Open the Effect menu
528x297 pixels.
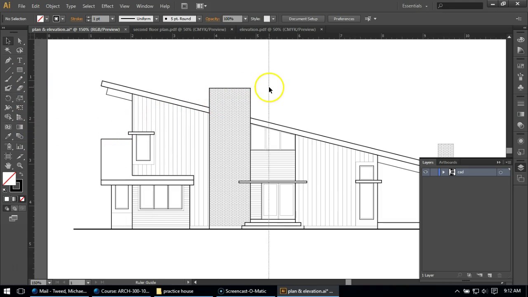point(107,6)
